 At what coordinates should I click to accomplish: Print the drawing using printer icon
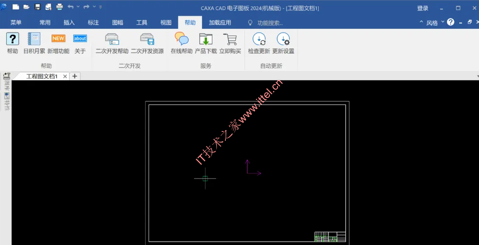click(60, 7)
